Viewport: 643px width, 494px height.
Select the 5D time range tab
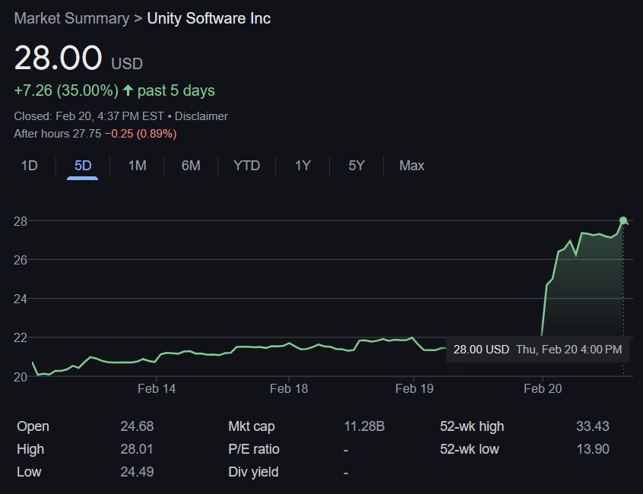pyautogui.click(x=82, y=166)
